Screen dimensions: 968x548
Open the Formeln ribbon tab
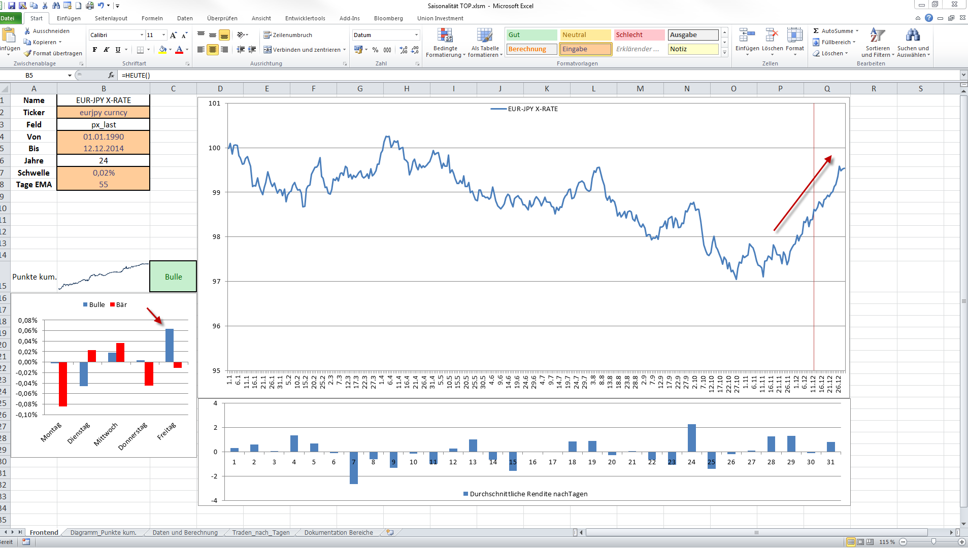tap(152, 18)
